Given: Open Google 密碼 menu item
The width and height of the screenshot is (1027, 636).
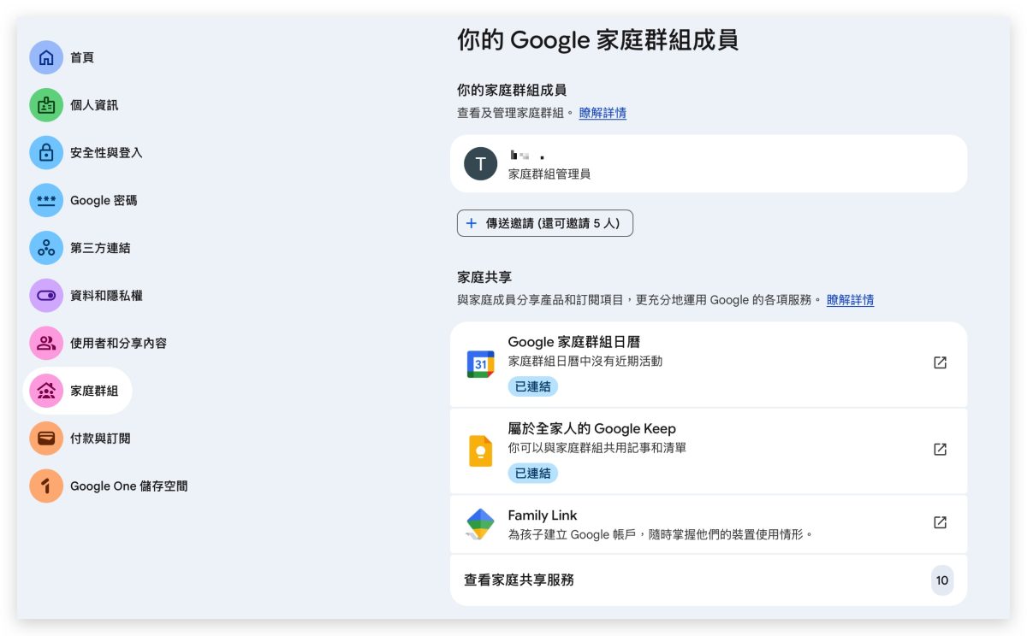Looking at the screenshot, I should (x=104, y=200).
